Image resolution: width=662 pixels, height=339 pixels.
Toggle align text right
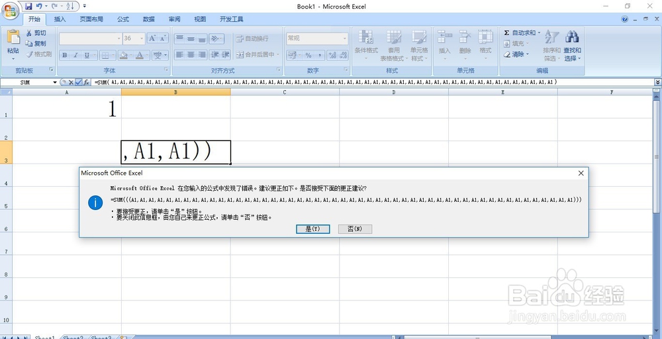click(202, 54)
